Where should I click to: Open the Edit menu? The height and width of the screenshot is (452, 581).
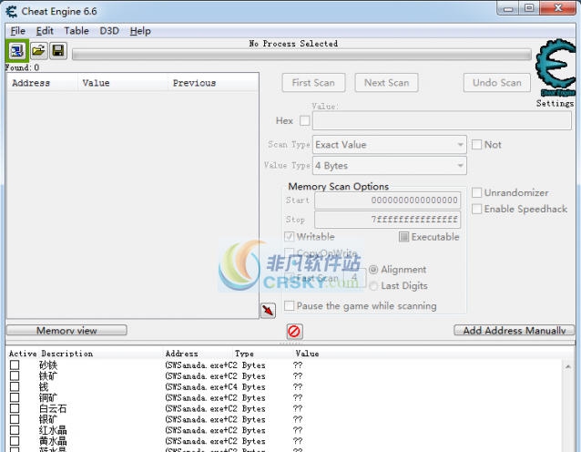tap(45, 31)
